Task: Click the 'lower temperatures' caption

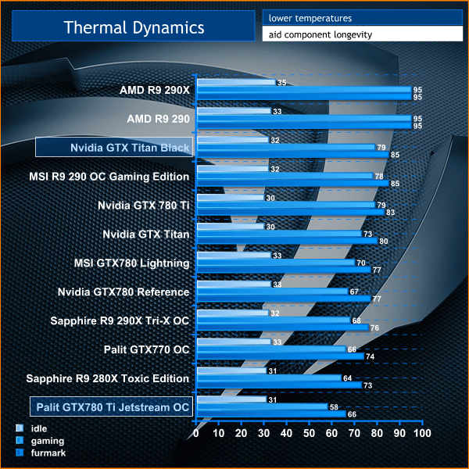Action: pos(310,18)
